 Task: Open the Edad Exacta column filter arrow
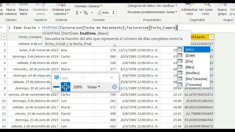211,37
